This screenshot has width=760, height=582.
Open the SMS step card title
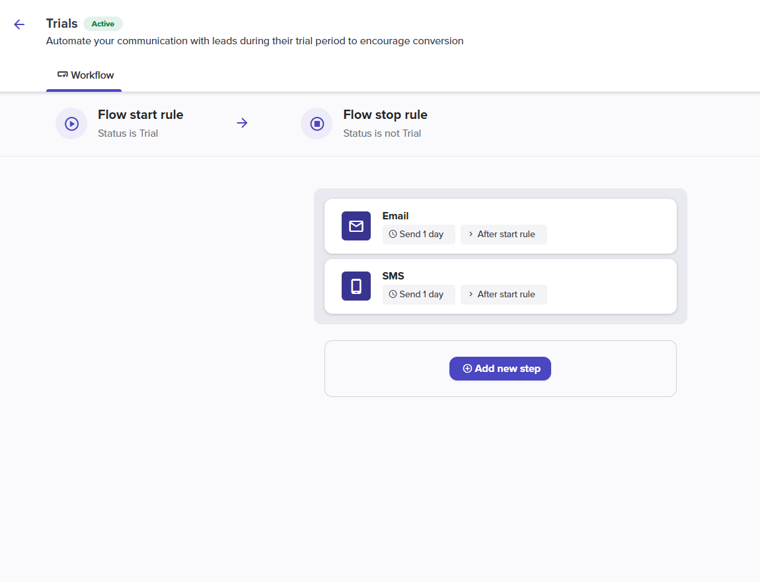(393, 276)
